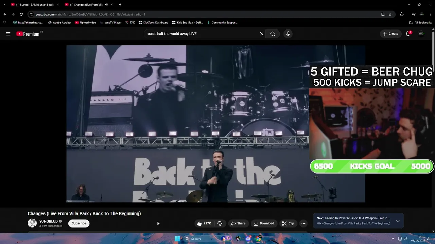Open YUNGBLUD channel avatar
Viewport: 435px width, 244px height.
tap(32, 223)
